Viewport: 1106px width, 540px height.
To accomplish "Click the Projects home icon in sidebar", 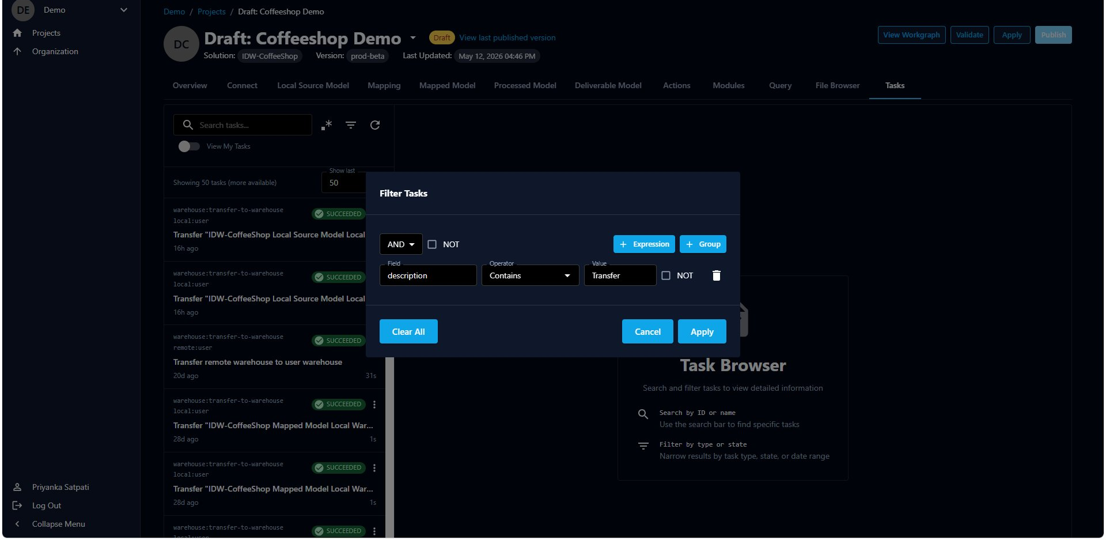I will point(17,33).
